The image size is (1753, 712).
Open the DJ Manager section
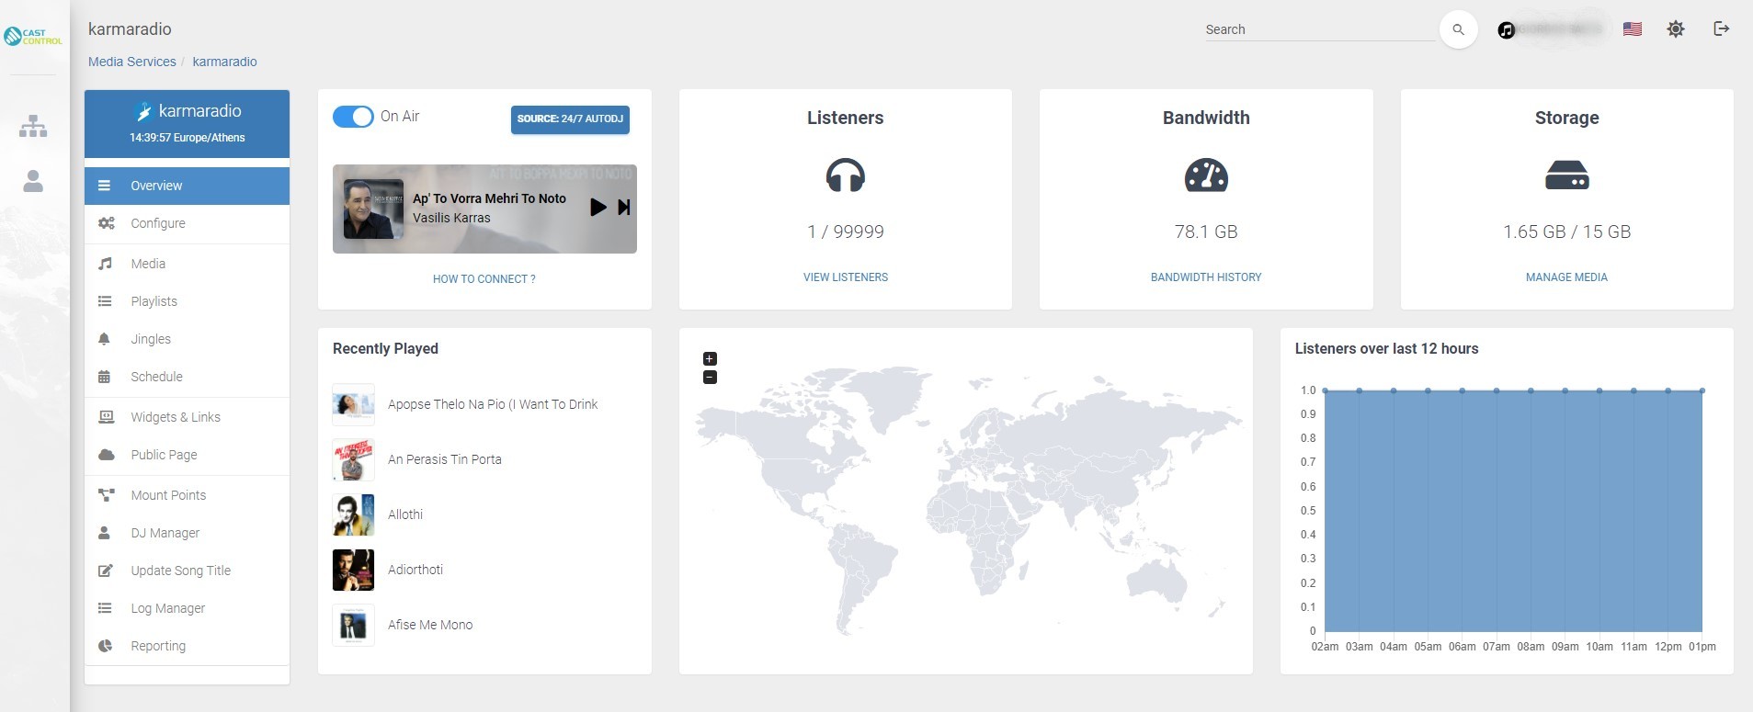click(165, 533)
